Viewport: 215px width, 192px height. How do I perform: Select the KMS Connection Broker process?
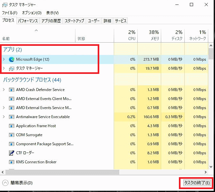click(36, 162)
